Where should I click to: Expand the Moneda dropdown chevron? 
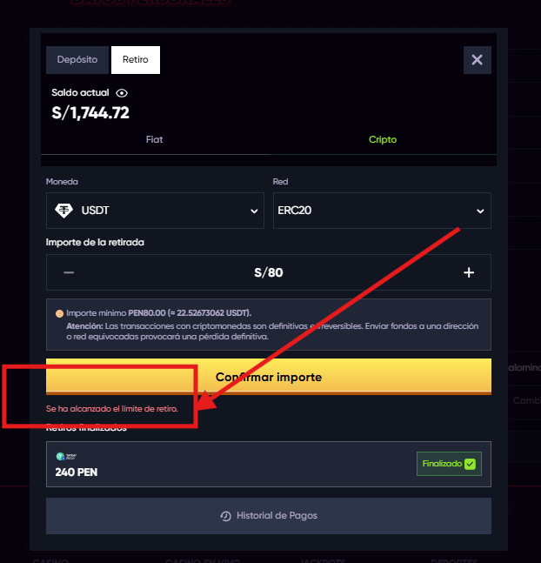pos(254,211)
